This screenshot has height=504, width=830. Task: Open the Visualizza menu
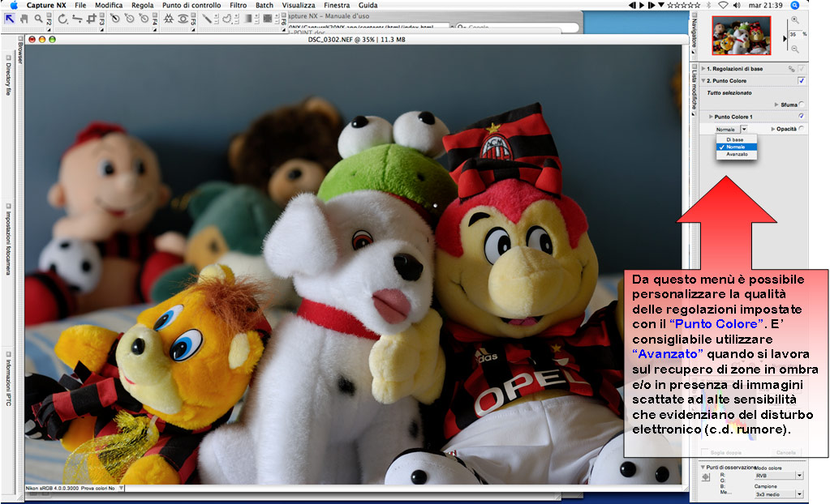[x=299, y=6]
